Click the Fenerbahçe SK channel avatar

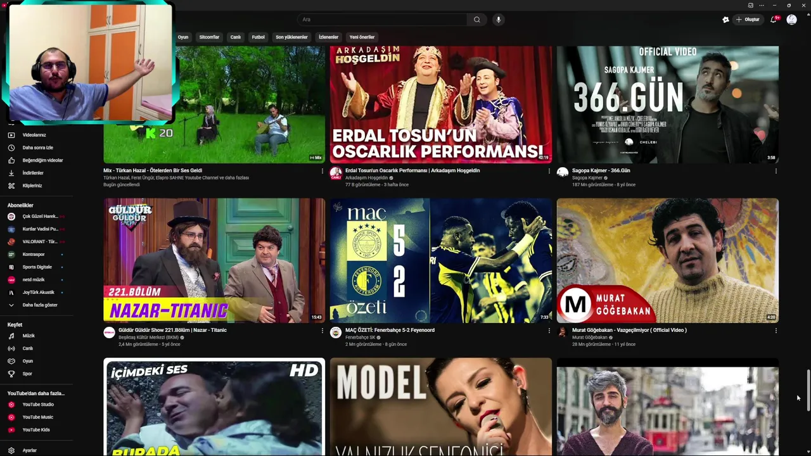(x=336, y=333)
